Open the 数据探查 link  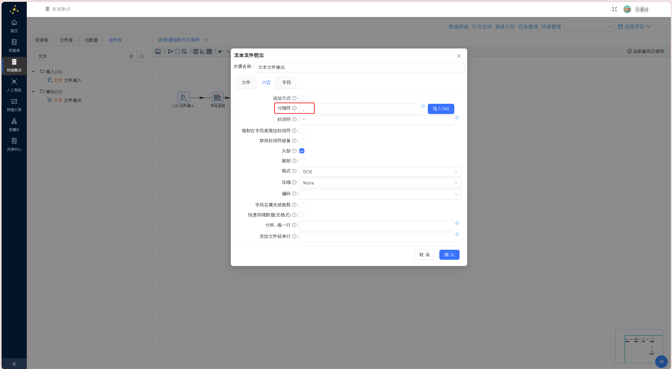pyautogui.click(x=459, y=27)
